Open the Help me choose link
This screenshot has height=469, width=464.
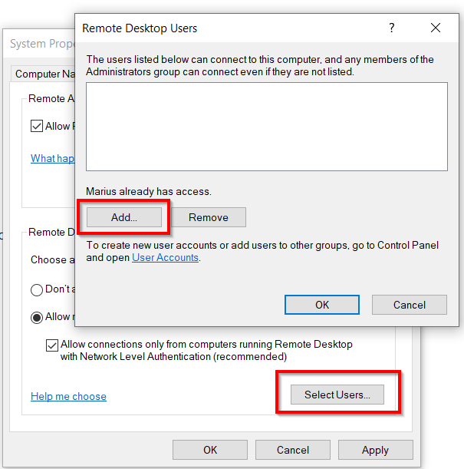[x=68, y=396]
